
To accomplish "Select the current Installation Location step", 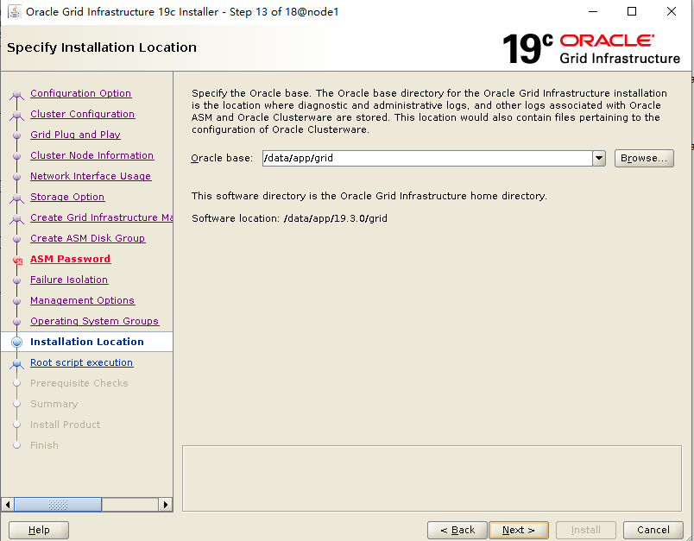I will tap(86, 342).
